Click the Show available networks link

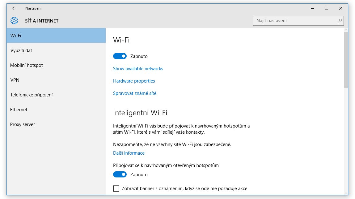pos(138,69)
